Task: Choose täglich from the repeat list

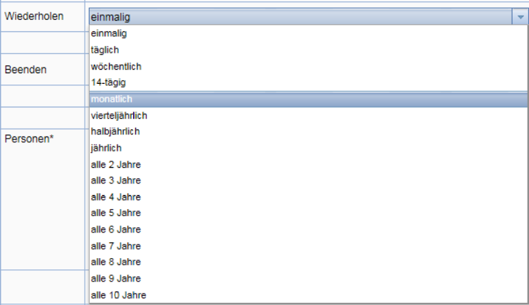Action: tap(308, 50)
